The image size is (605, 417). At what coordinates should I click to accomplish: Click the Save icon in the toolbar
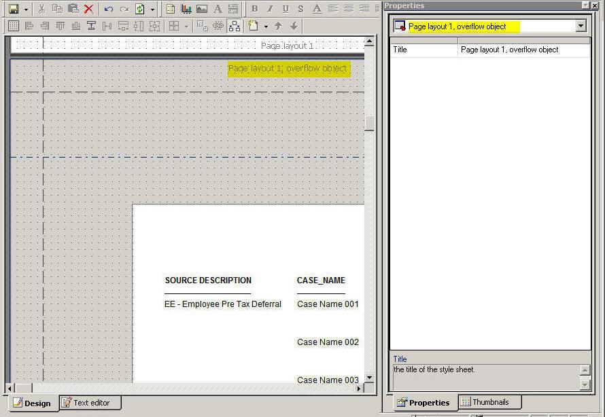point(13,9)
